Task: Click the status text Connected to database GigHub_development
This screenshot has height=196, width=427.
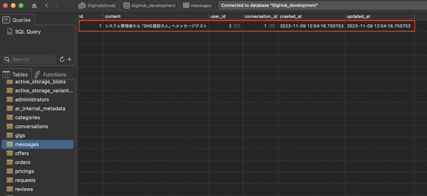Action: pyautogui.click(x=270, y=5)
